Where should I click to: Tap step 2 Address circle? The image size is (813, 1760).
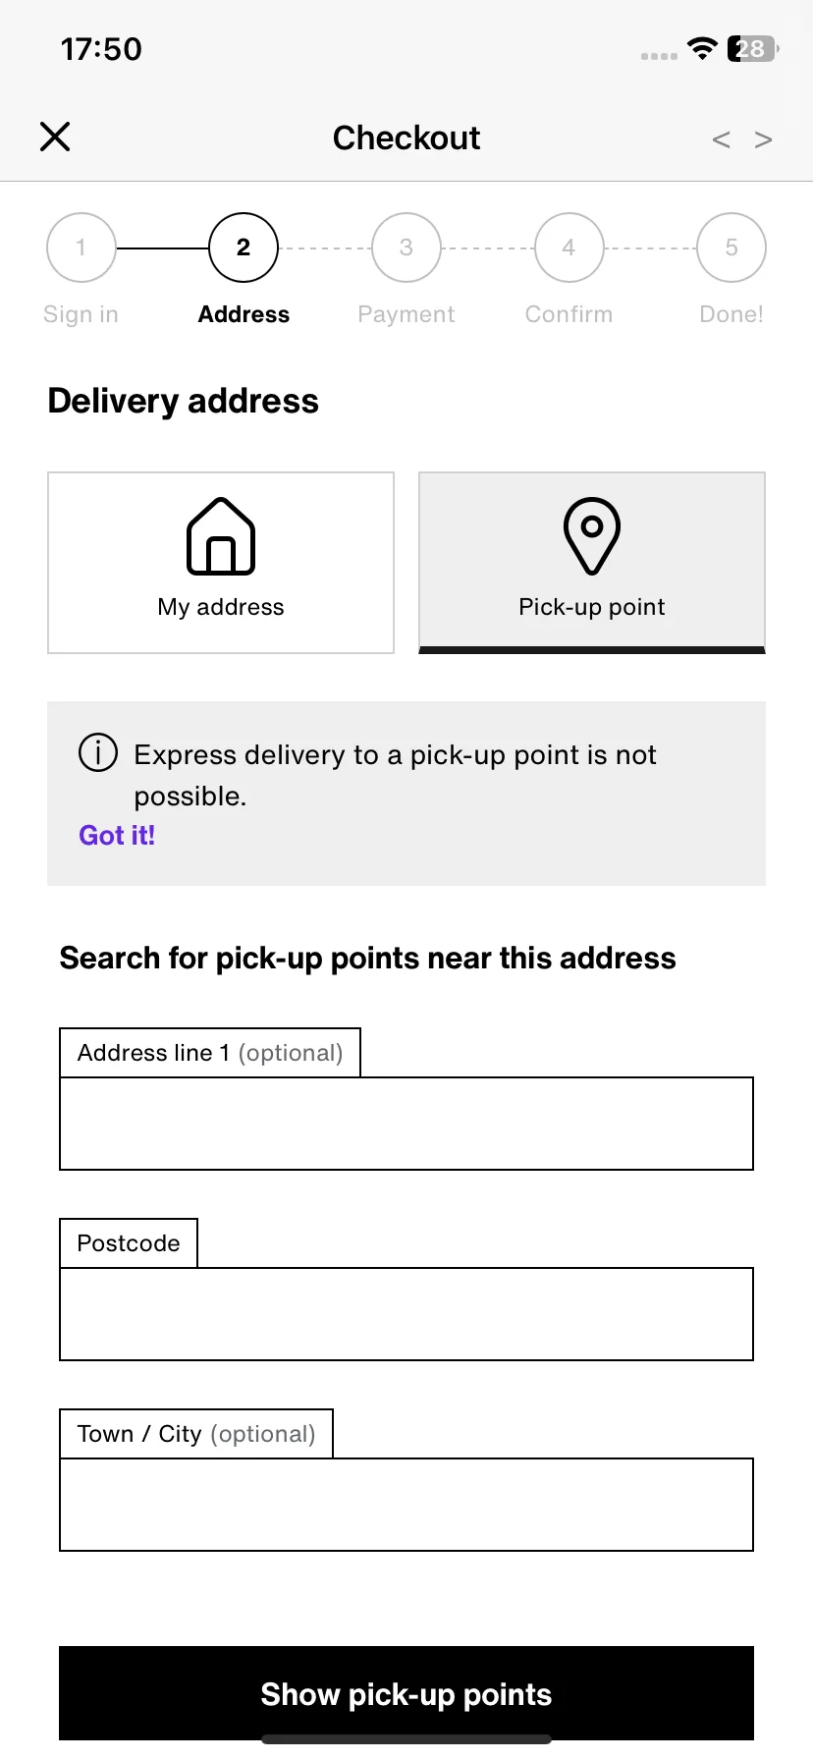coord(244,247)
